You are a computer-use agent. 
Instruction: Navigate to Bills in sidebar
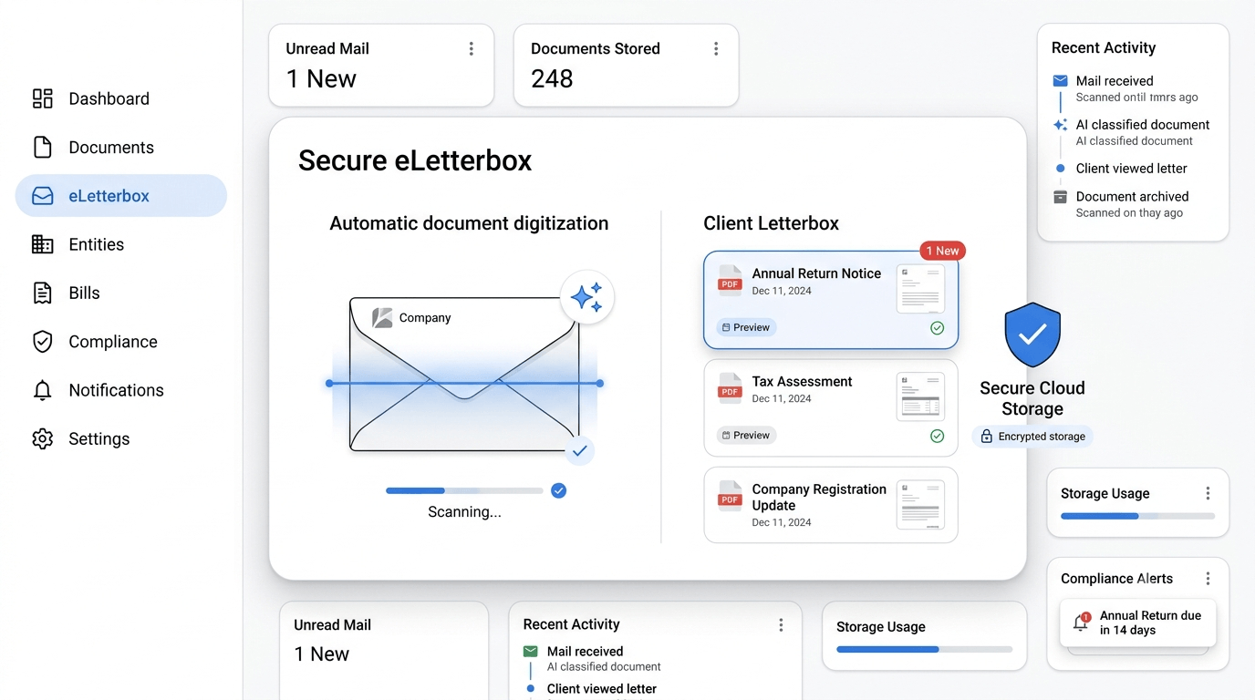[x=121, y=293]
